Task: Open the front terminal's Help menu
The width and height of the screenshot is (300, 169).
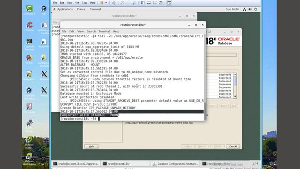Action: pyautogui.click(x=116, y=31)
